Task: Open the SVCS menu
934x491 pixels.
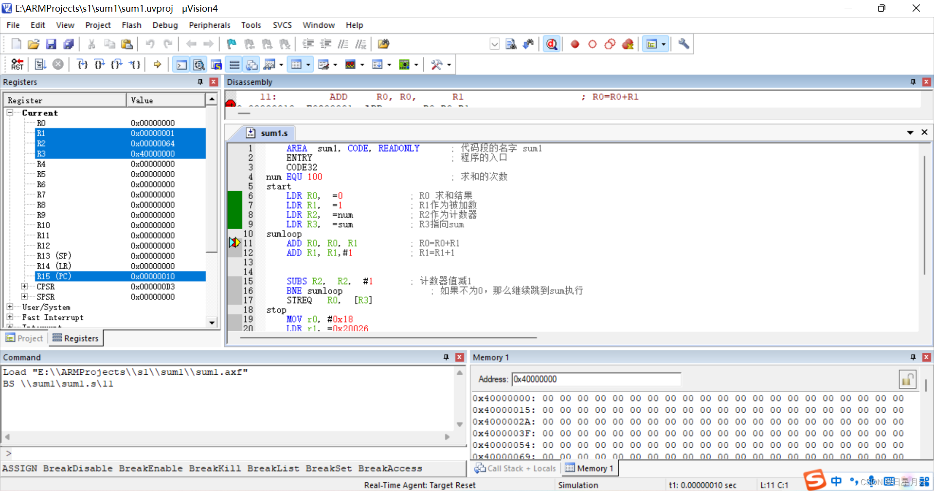Action: click(282, 25)
